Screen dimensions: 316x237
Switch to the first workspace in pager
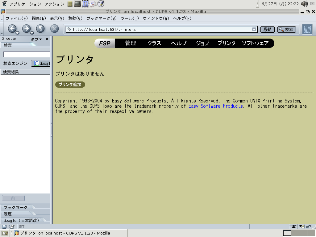pyautogui.click(x=287, y=233)
